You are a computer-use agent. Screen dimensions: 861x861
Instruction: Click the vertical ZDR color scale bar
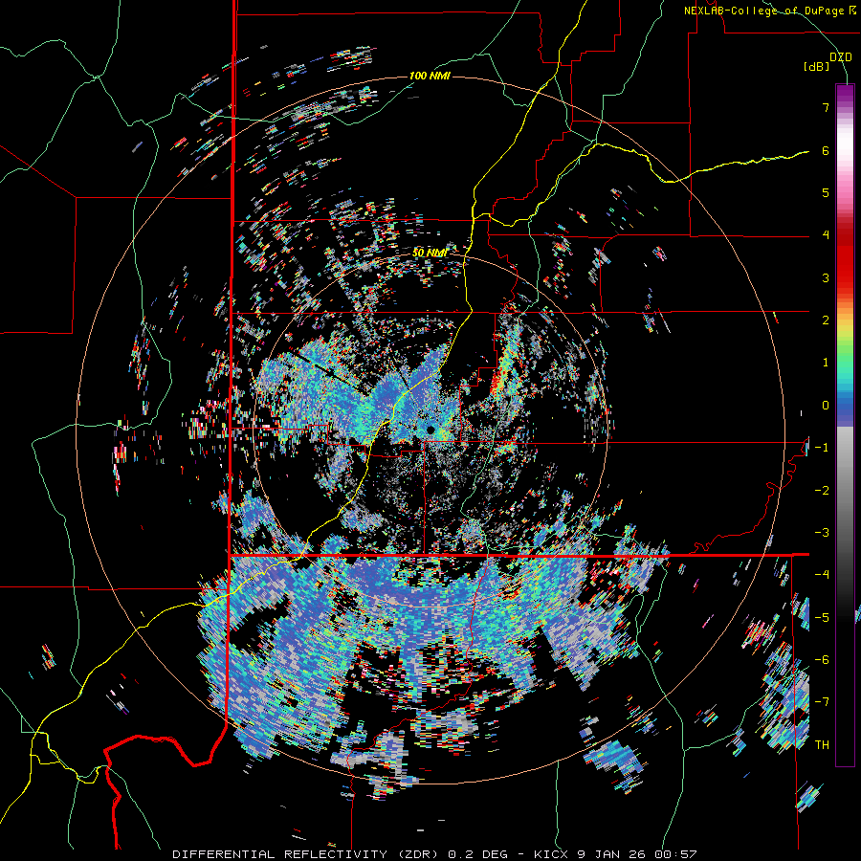pos(845,425)
